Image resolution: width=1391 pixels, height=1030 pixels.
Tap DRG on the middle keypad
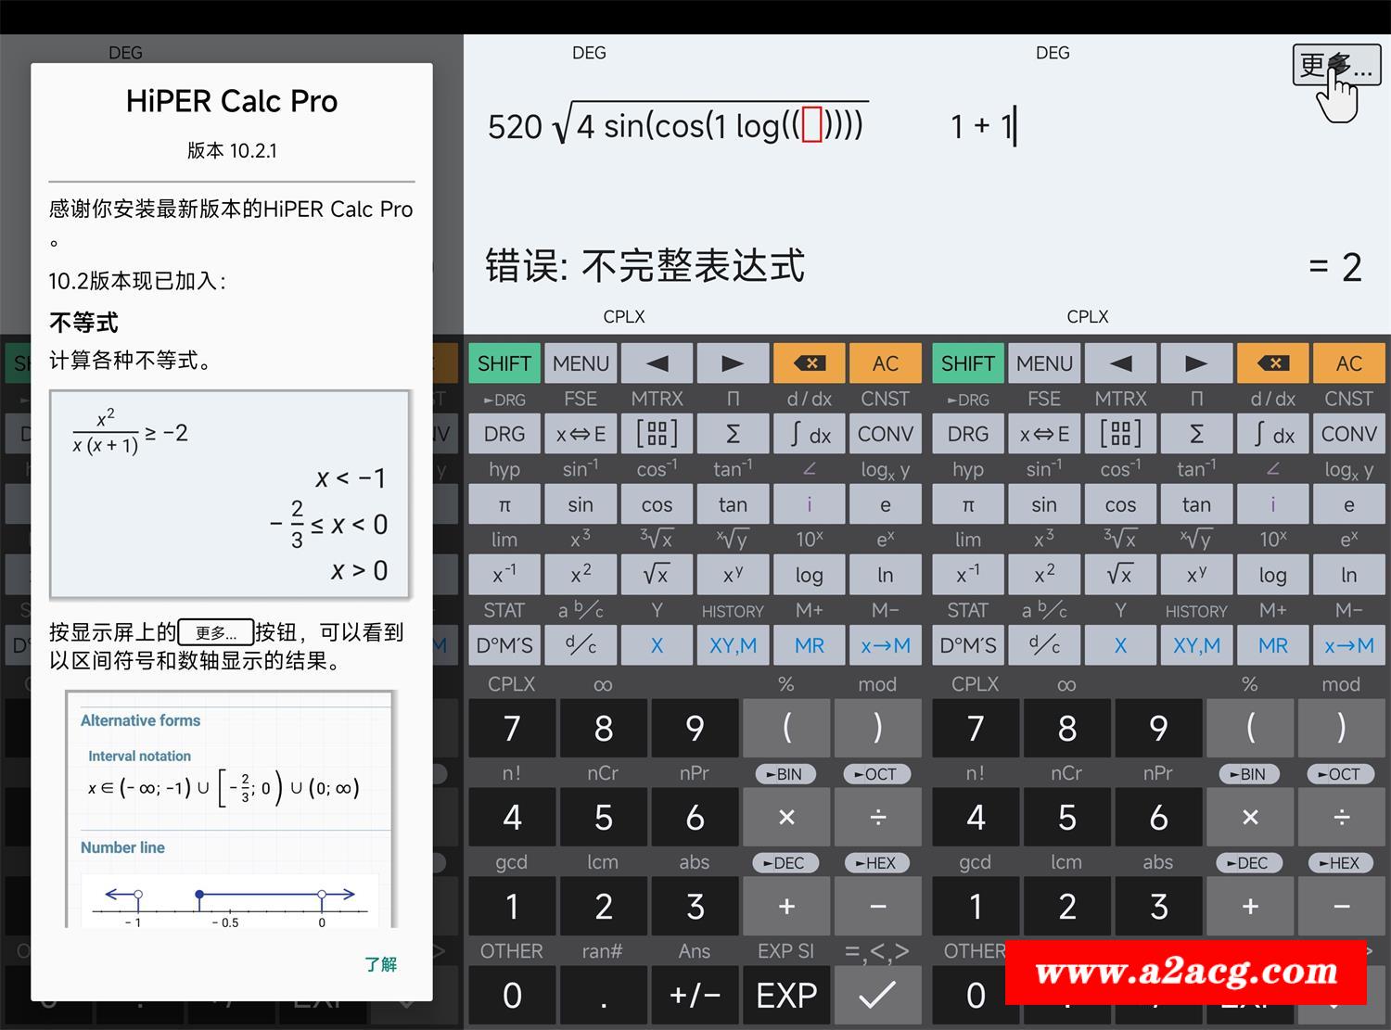point(504,434)
